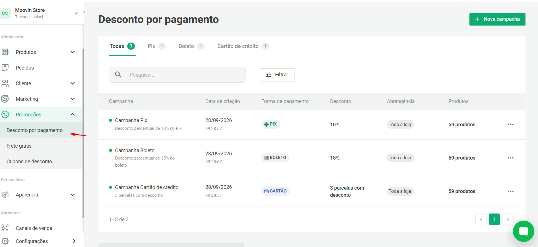The image size is (538, 247).
Task: Open the store panel switcher dropdown
Action: click(x=76, y=13)
